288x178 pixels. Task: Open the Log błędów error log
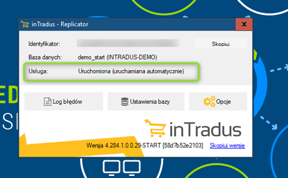tap(63, 101)
